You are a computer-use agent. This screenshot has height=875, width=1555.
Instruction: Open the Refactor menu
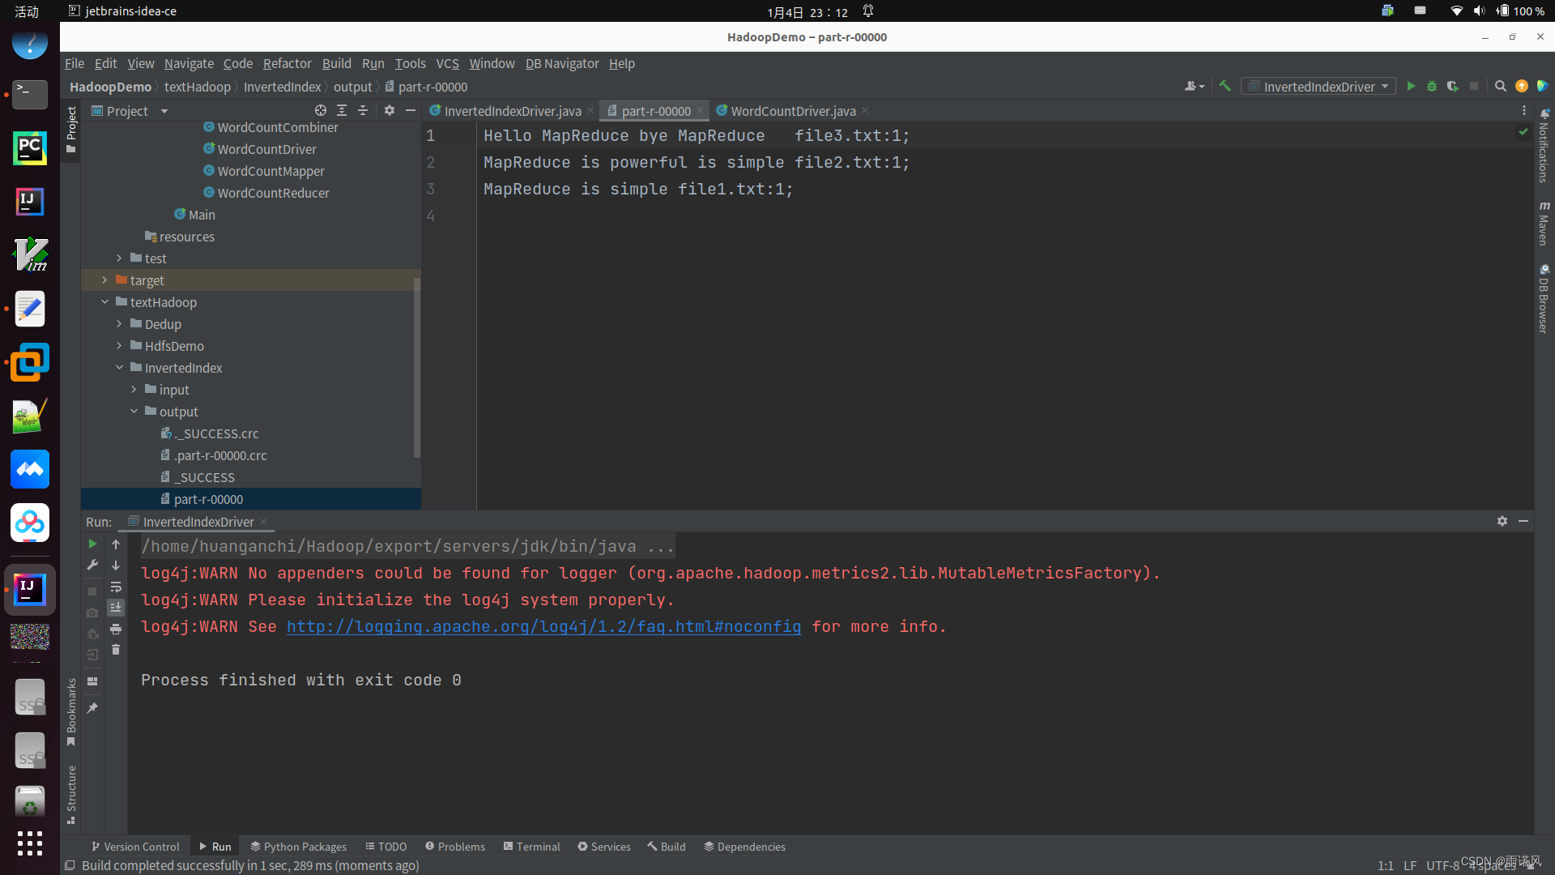(x=287, y=63)
